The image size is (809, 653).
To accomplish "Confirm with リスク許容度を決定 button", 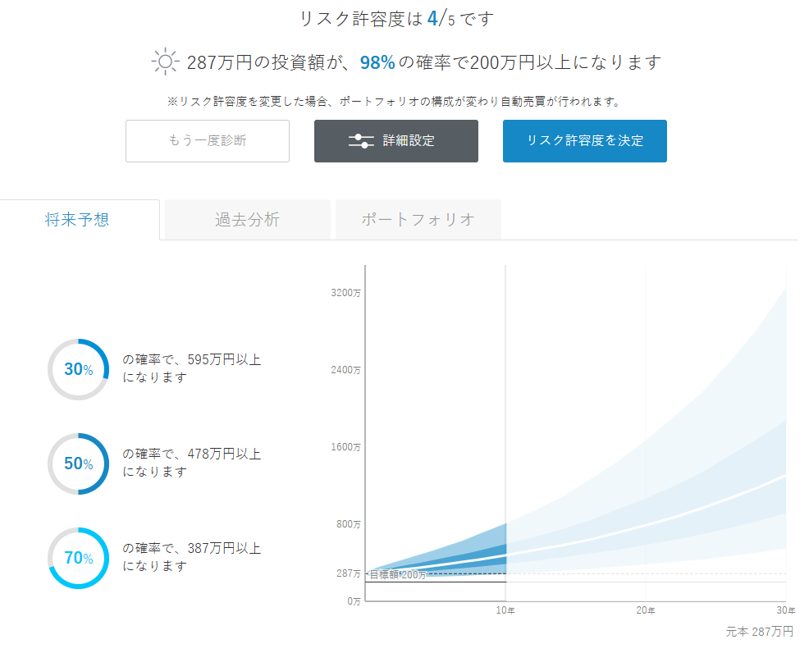I will tap(584, 141).
